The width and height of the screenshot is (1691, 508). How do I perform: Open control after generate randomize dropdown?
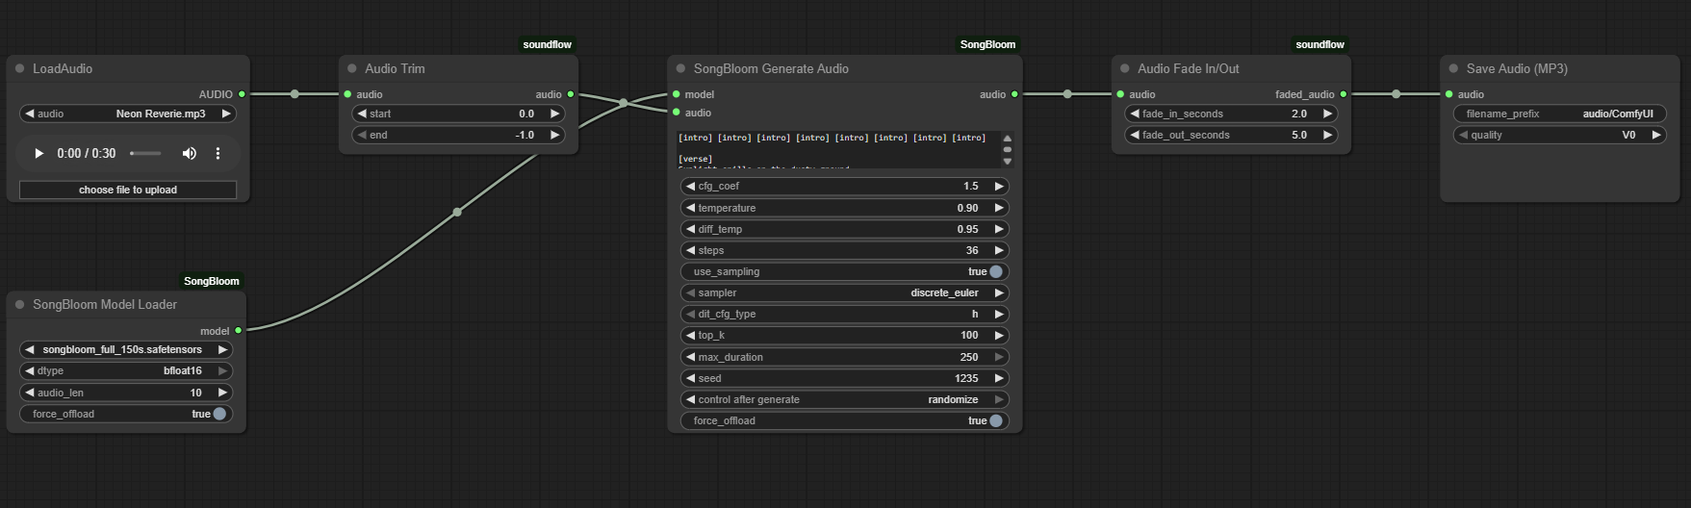[x=844, y=399]
